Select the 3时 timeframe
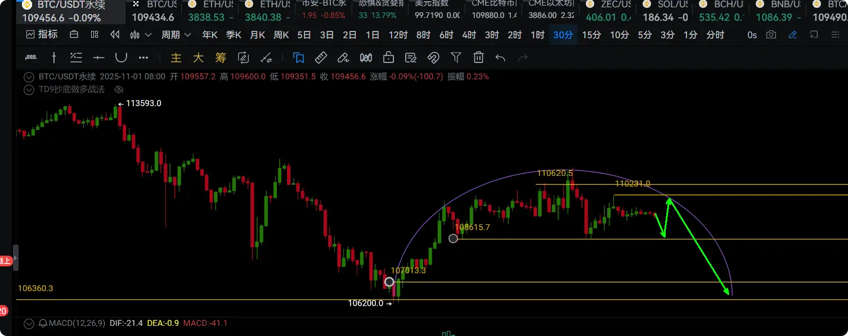This screenshot has height=336, width=848. pos(492,35)
